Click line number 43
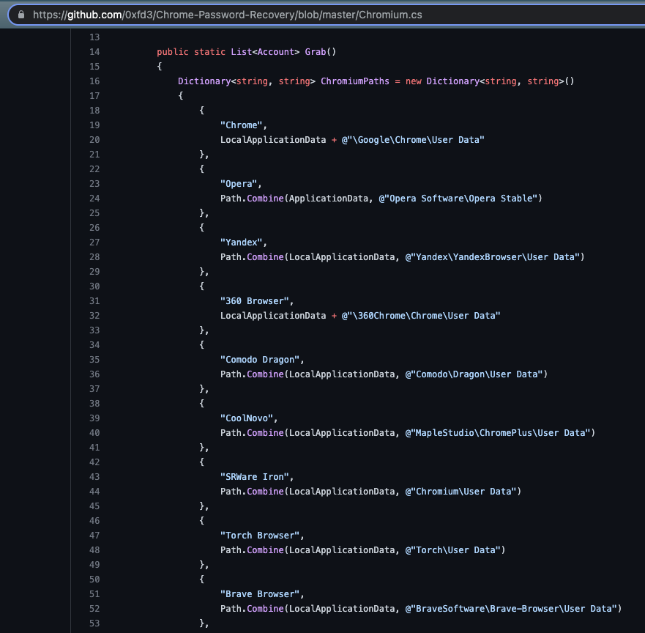The image size is (645, 633). pyautogui.click(x=94, y=477)
